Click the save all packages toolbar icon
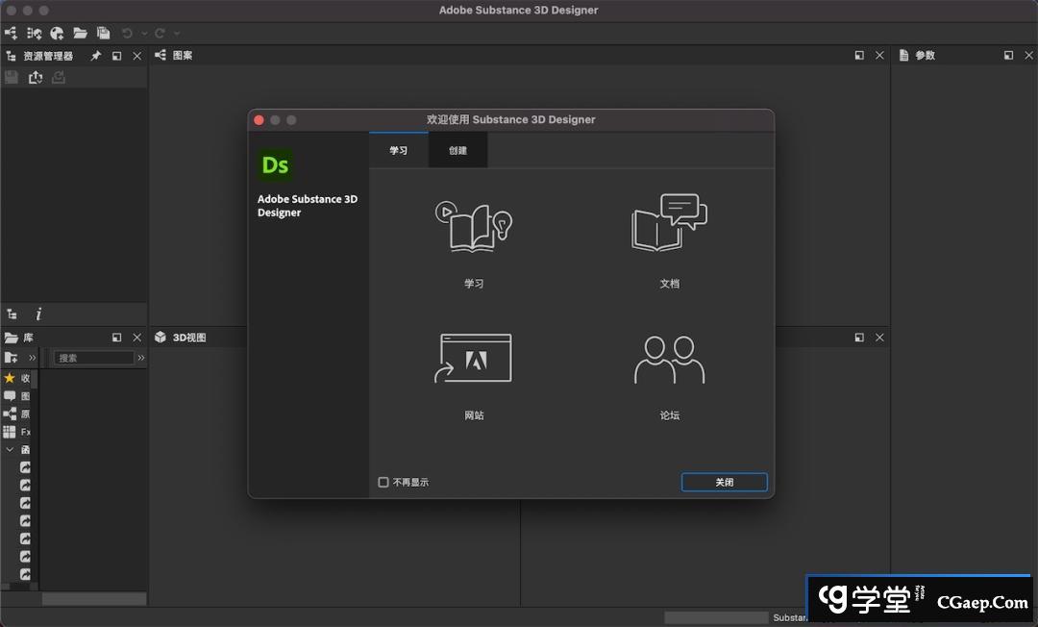 [104, 33]
